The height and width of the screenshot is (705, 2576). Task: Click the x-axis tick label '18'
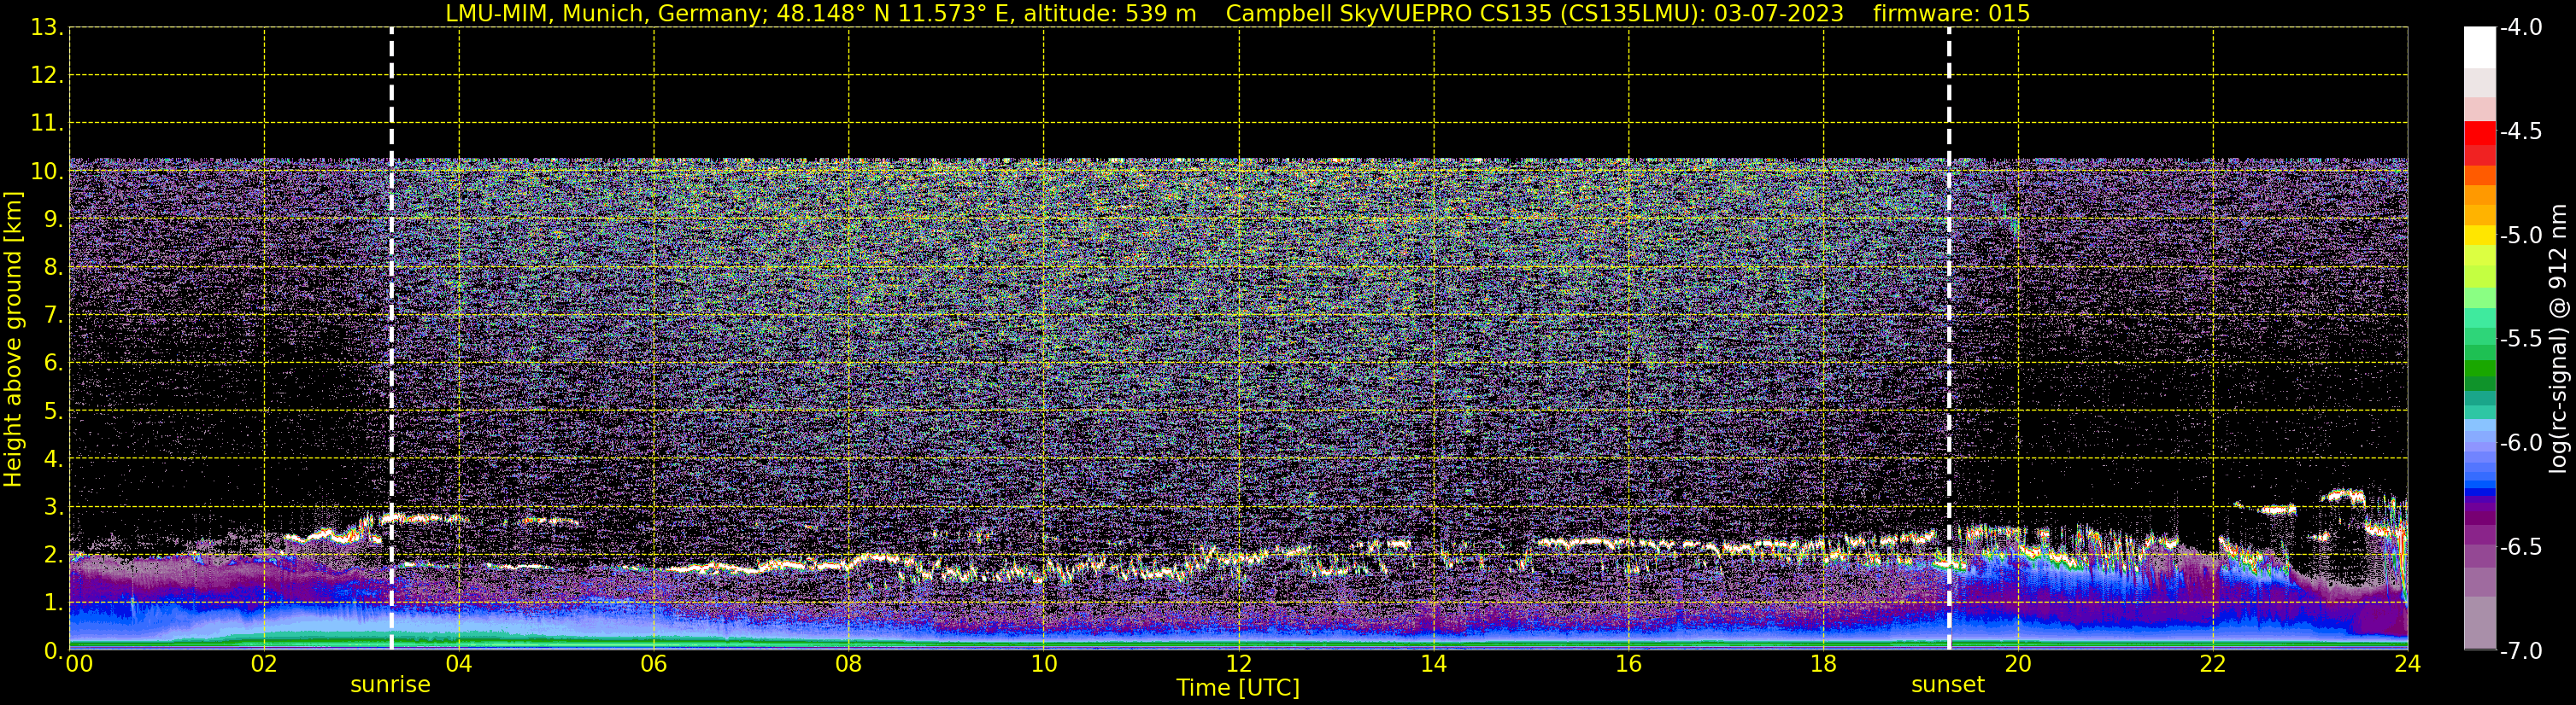(1824, 664)
